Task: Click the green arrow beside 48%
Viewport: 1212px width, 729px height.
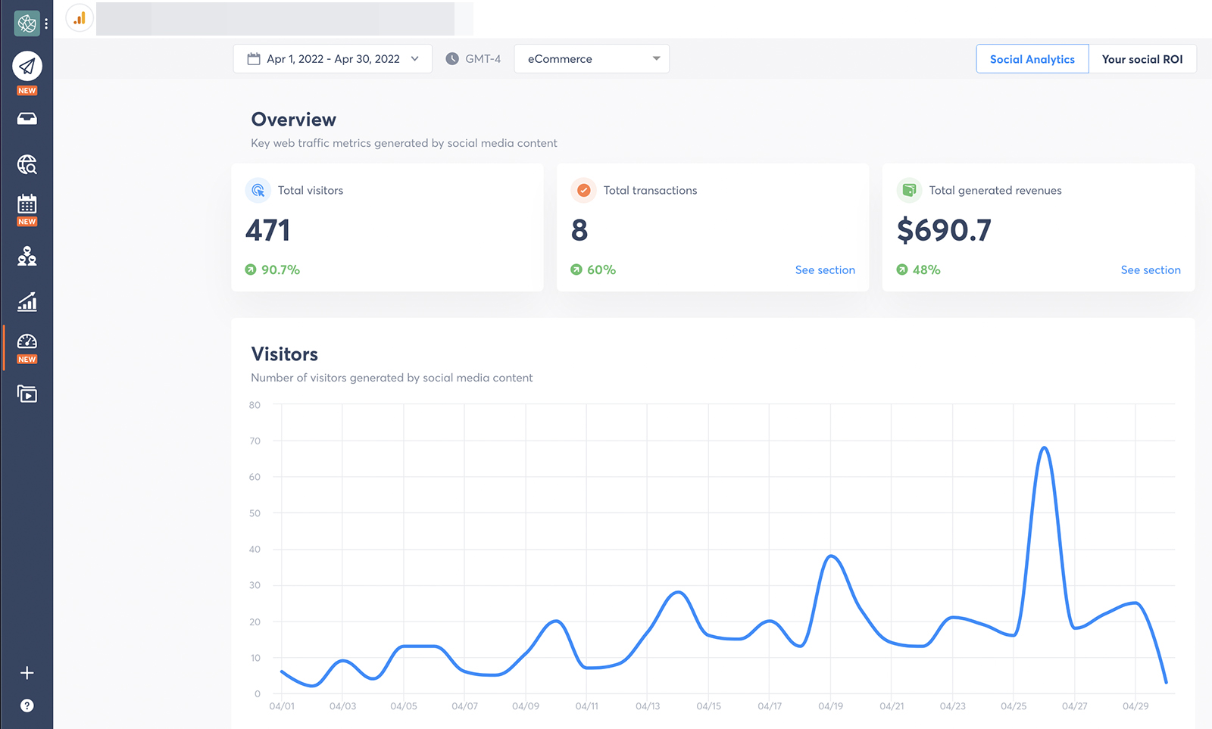Action: pyautogui.click(x=902, y=269)
